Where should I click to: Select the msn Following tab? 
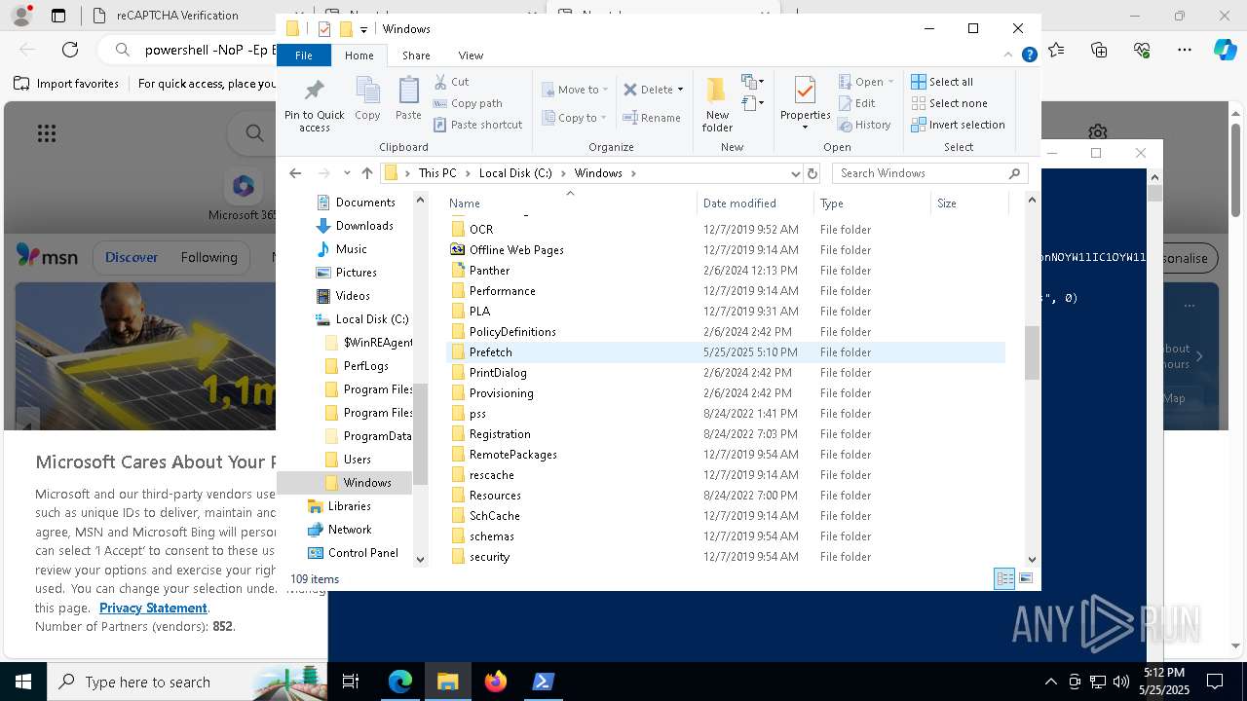(x=208, y=257)
